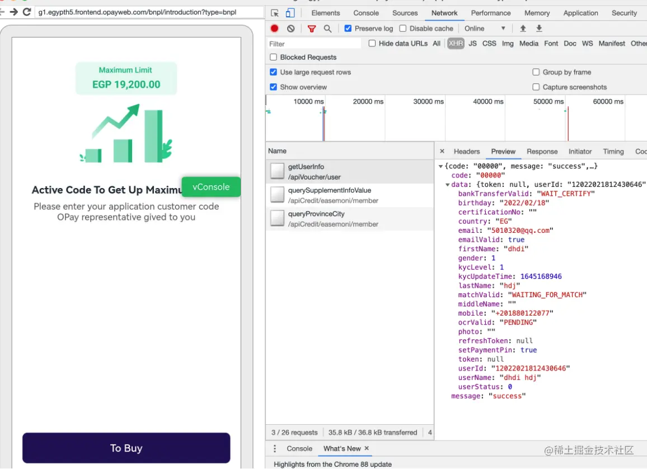Toggle the red filter funnel icon

(x=312, y=29)
